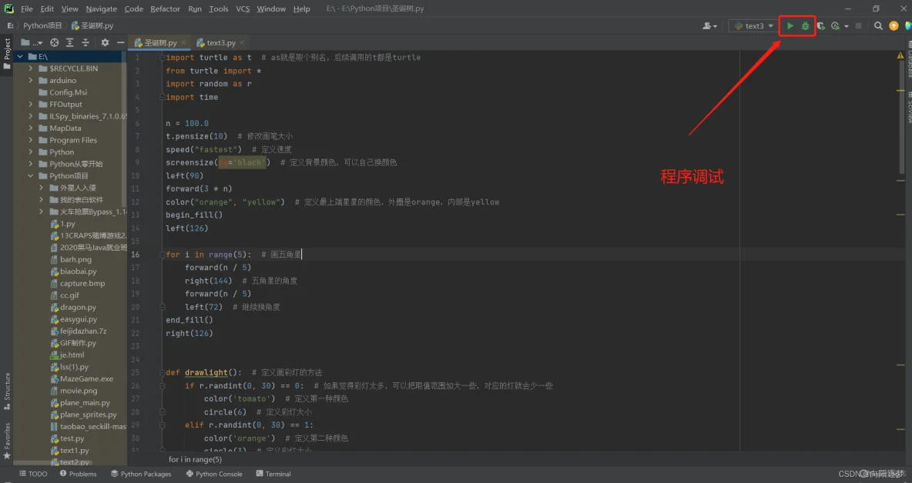
Task: Select MazeGame.exe in project tree
Action: pos(87,378)
